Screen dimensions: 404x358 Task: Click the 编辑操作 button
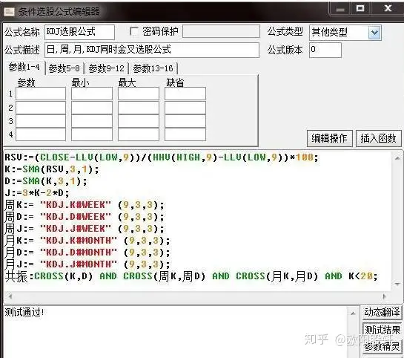[x=329, y=139]
